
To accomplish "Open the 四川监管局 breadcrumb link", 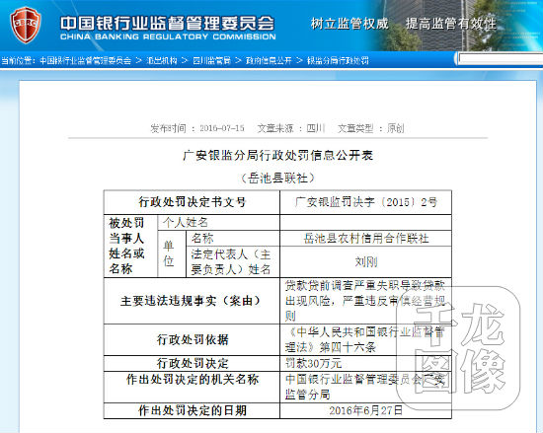I will pos(211,61).
